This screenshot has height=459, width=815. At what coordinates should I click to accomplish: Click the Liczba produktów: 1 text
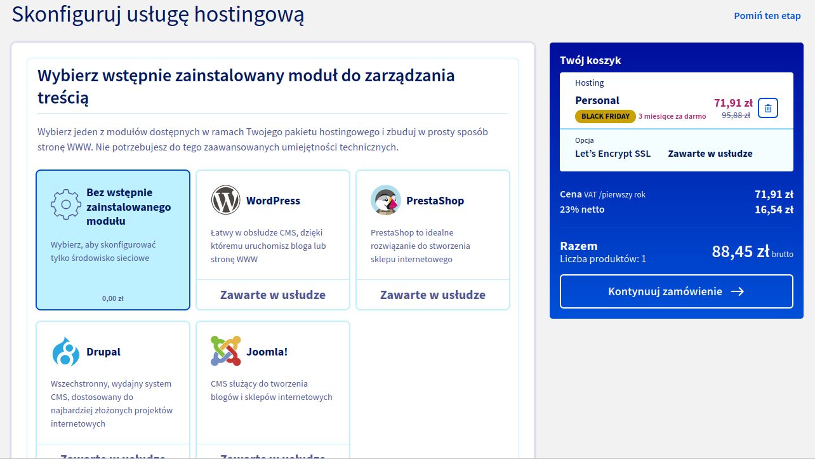click(x=603, y=259)
